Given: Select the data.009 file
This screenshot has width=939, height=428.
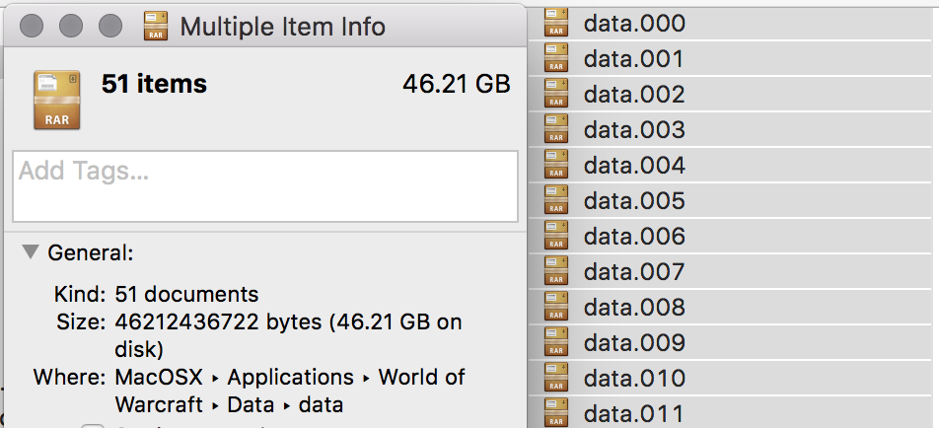Looking at the screenshot, I should click(633, 343).
